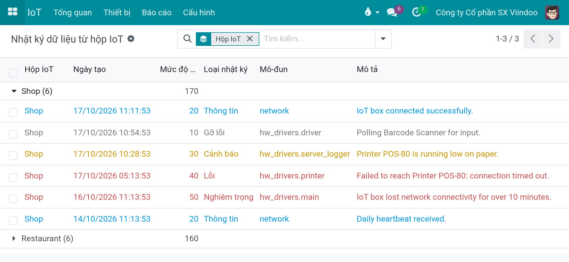This screenshot has height=262, width=569.
Task: Open the Thiết bị menu
Action: [117, 13]
